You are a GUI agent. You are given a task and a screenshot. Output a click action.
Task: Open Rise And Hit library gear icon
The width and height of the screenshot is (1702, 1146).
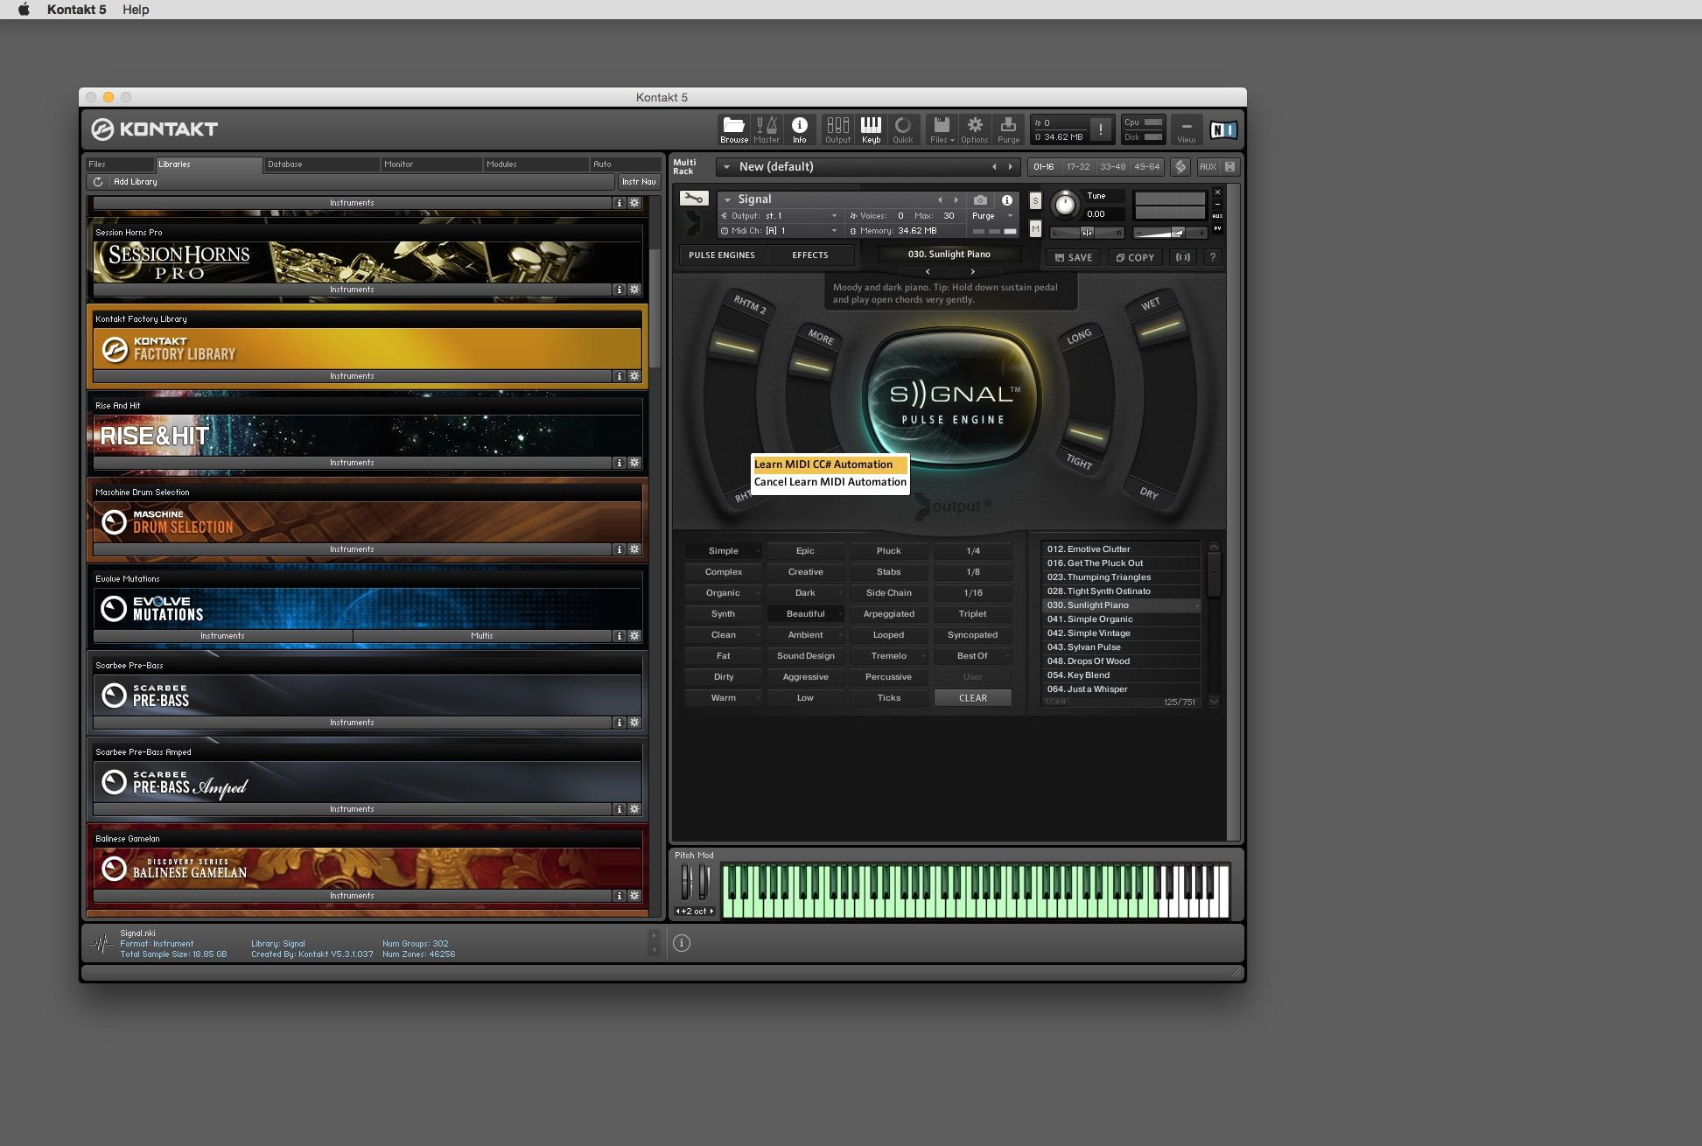click(x=634, y=463)
